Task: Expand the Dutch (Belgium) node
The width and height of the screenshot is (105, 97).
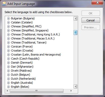Action: pyautogui.click(x=8, y=75)
